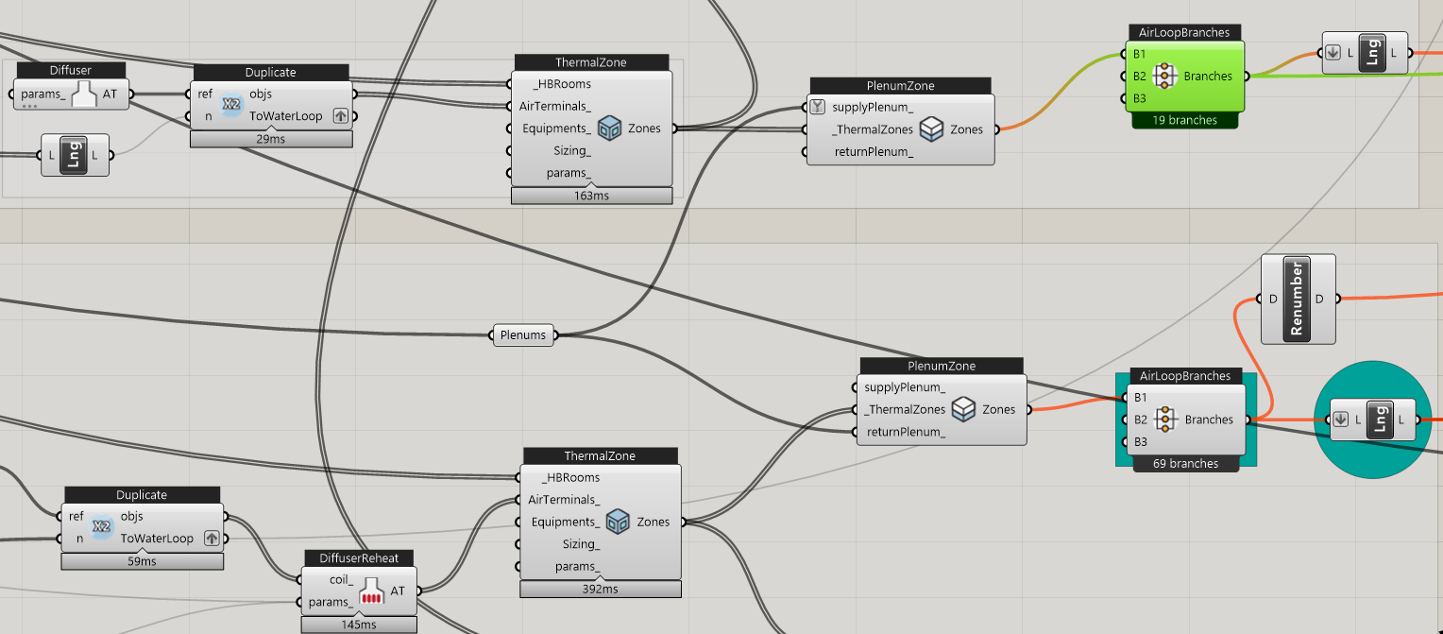
Task: Click the DiffuserReheat coil icon
Action: click(x=373, y=591)
